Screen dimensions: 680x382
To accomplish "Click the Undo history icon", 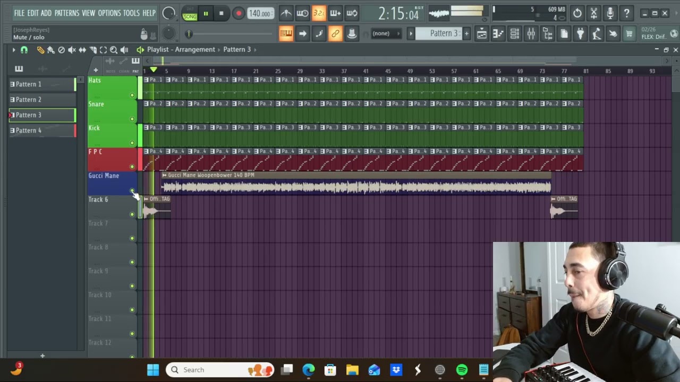I will 577,13.
